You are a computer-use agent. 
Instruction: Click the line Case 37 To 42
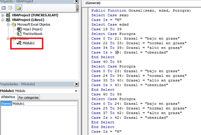pyautogui.click(x=137, y=113)
